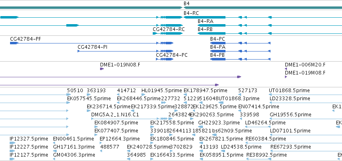Select the EK178947.5prime EST label
The width and height of the screenshot is (342, 161).
205,91
